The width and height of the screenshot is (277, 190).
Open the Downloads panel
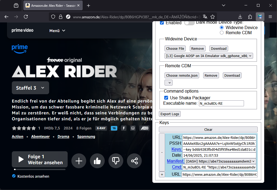click(x=240, y=17)
